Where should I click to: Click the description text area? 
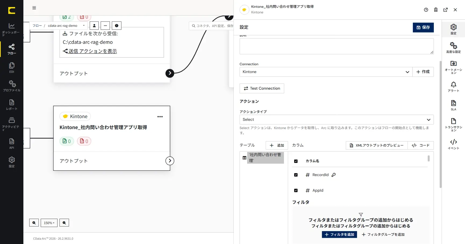[x=337, y=46]
